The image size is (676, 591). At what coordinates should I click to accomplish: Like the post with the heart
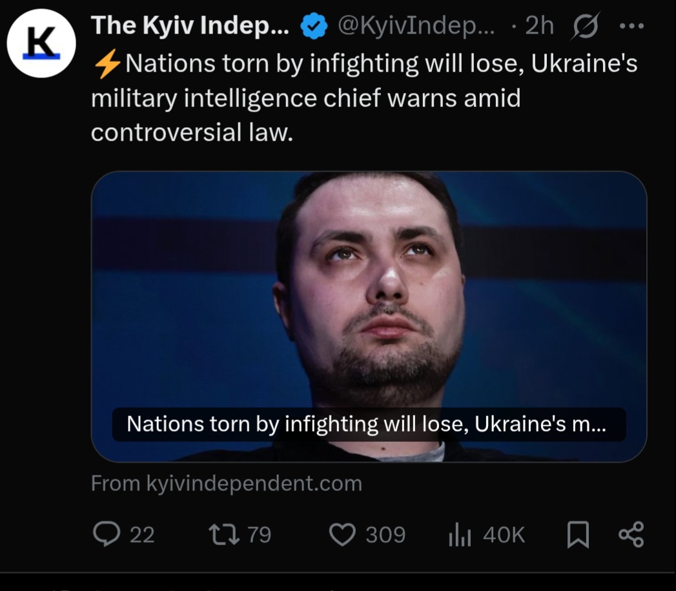[x=343, y=534]
